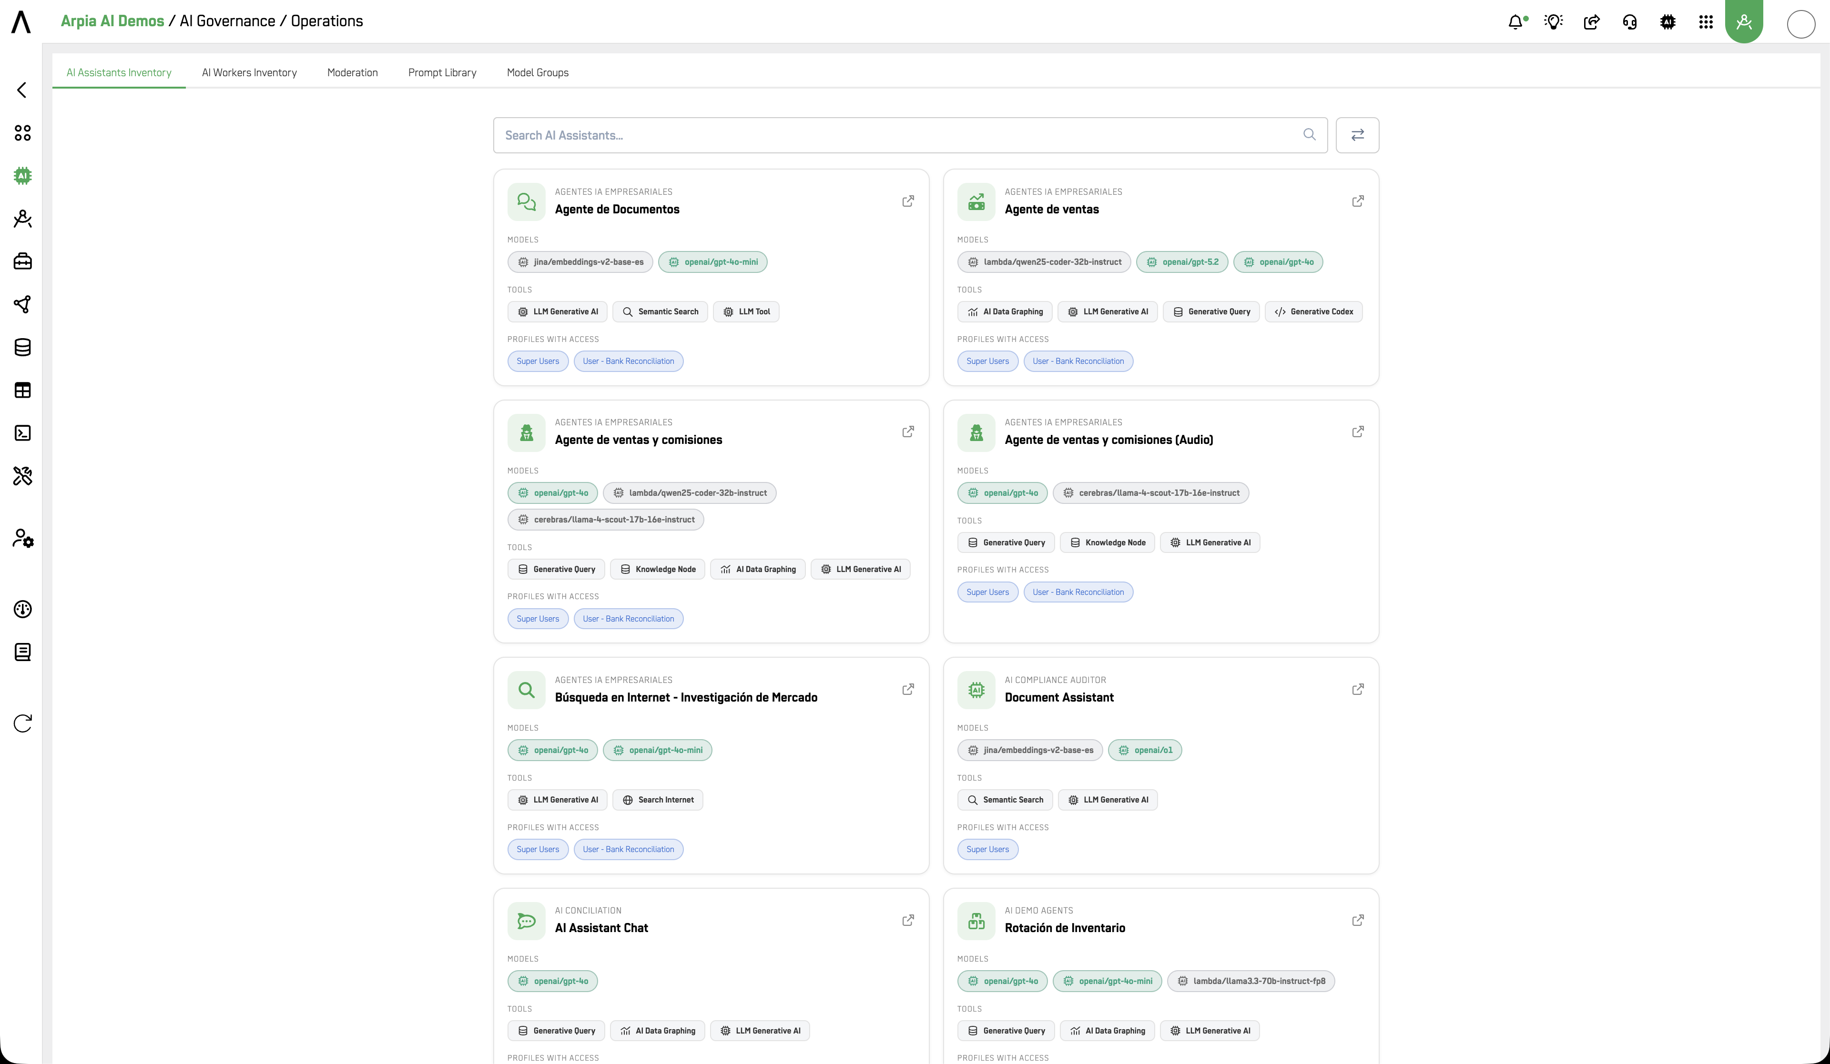Viewport: 1830px width, 1064px height.
Task: Open the Prompt Library tab
Action: (442, 72)
